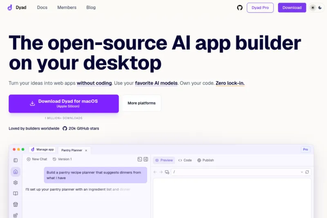Click the preview forward arrow
Viewport: 327px width, 218px height.
pyautogui.click(x=161, y=172)
